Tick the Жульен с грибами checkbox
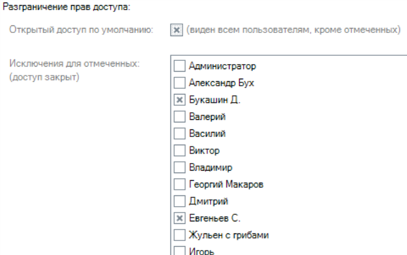The image size is (407, 255). pyautogui.click(x=180, y=235)
